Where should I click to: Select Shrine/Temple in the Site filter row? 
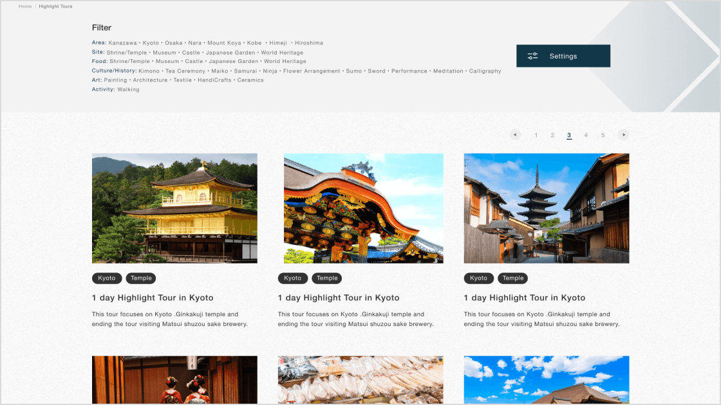[x=126, y=52]
